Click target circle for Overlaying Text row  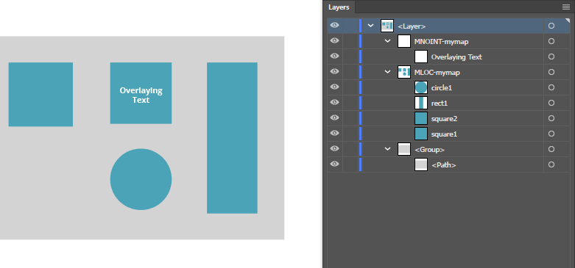[551, 57]
